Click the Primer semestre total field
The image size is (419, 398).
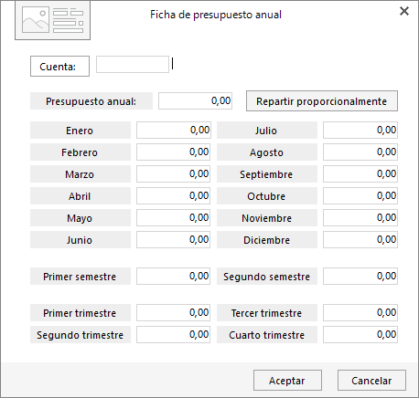pos(174,276)
